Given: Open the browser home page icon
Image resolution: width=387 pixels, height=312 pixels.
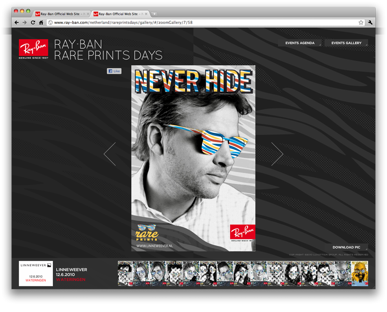Looking at the screenshot, I should [x=41, y=22].
